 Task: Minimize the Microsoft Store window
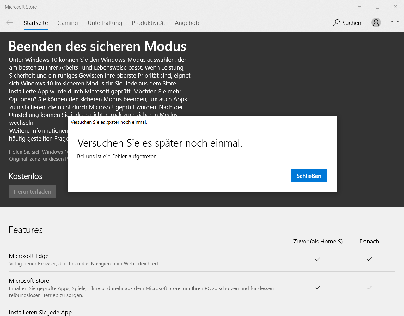(359, 7)
